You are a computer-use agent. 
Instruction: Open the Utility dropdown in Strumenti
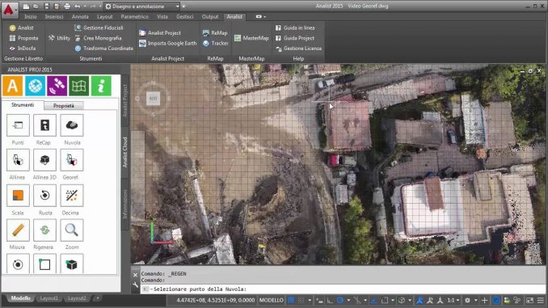[60, 38]
